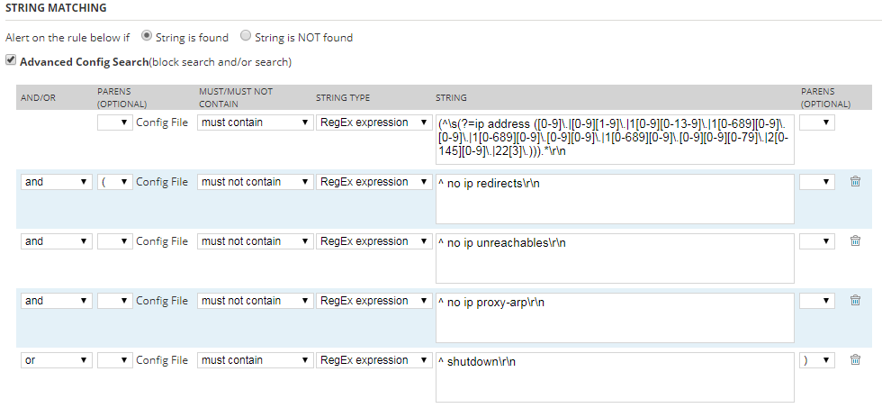The image size is (882, 408).
Task: Open the opening parenthesis dropdown showing '('
Action: pos(114,182)
